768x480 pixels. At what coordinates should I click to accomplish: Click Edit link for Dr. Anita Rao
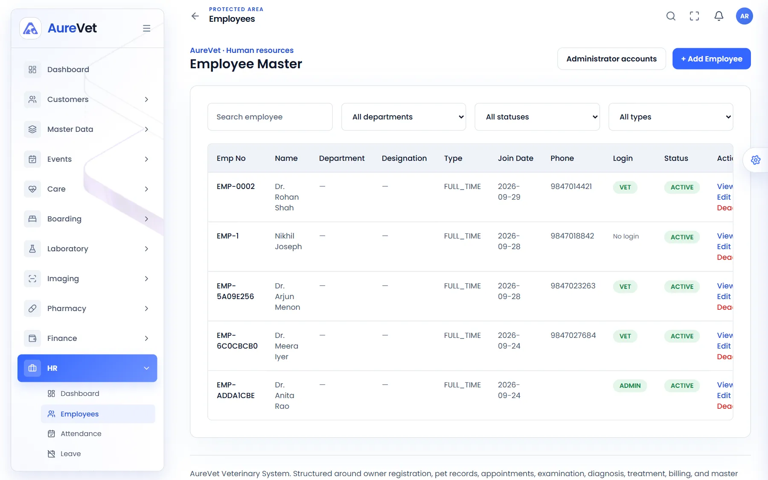point(724,396)
